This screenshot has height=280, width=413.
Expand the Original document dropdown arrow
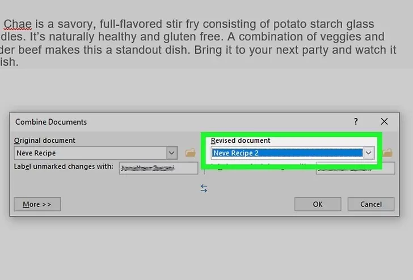point(172,153)
